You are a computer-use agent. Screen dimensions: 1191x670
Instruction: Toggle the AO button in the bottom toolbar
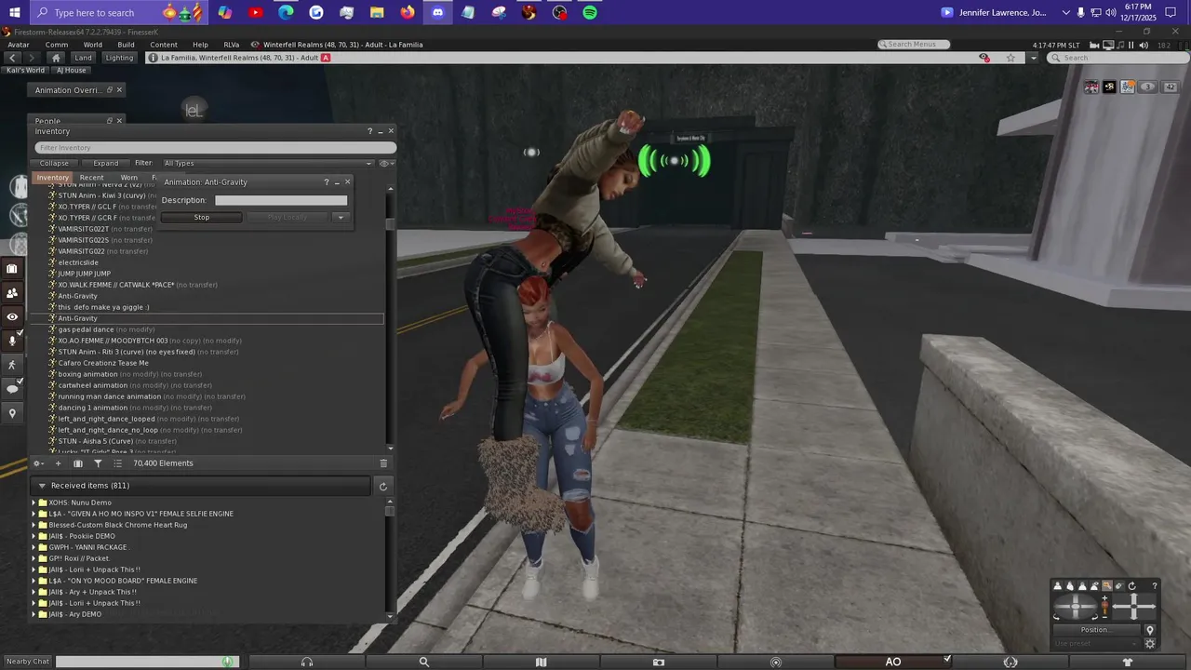[x=893, y=662]
